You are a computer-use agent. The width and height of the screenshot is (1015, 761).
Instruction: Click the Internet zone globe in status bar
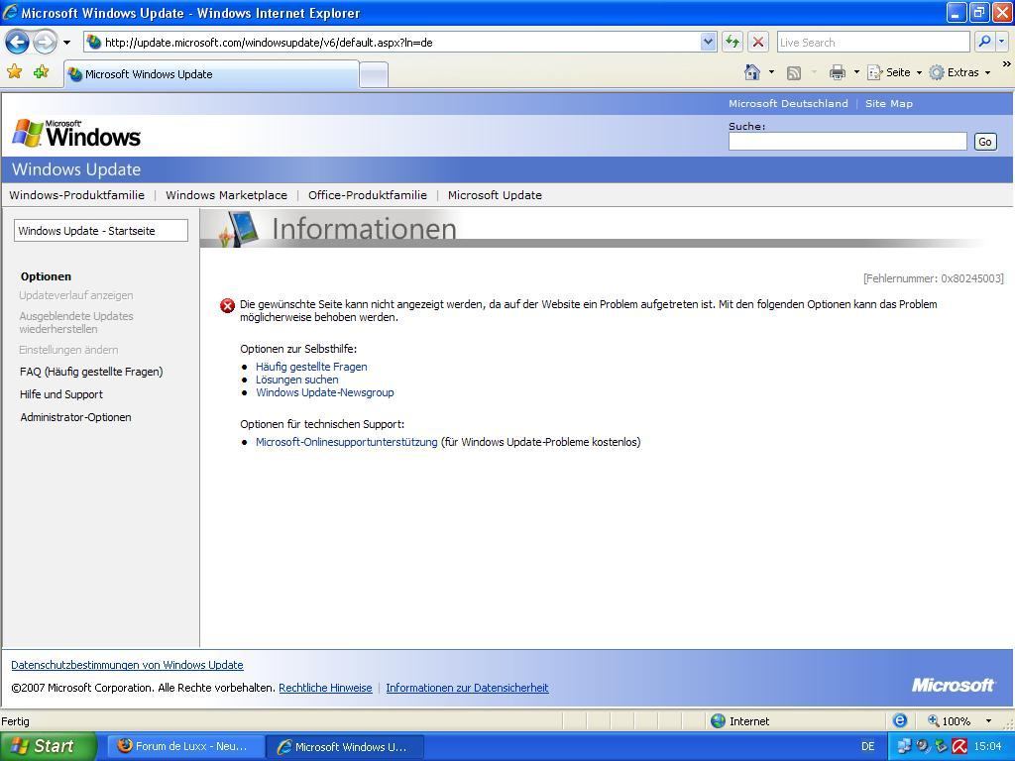click(718, 721)
